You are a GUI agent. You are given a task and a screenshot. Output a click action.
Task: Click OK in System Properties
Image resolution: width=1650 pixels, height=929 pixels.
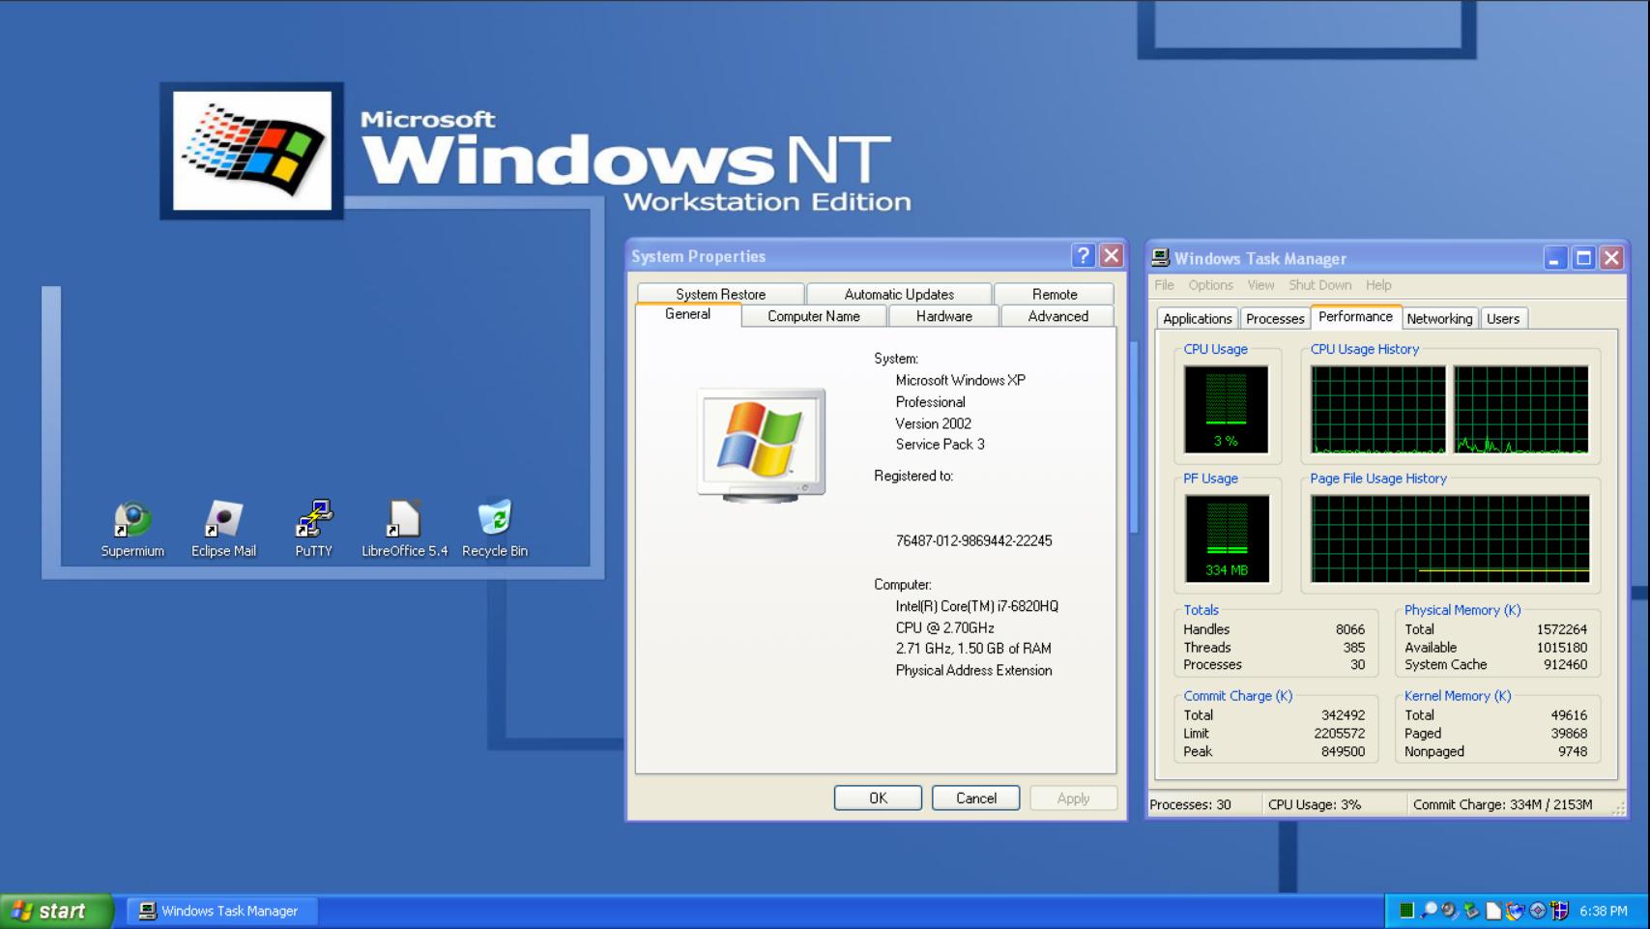pyautogui.click(x=878, y=798)
